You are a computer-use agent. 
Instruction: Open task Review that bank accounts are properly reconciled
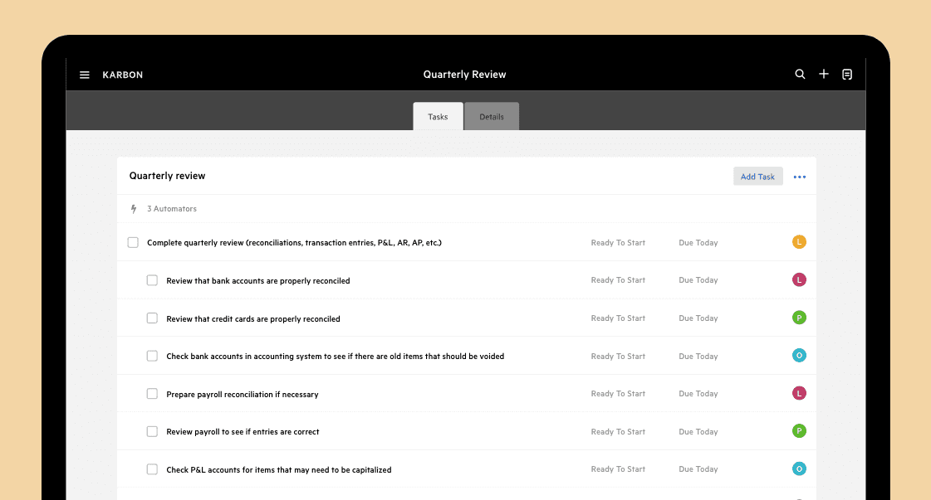click(257, 280)
